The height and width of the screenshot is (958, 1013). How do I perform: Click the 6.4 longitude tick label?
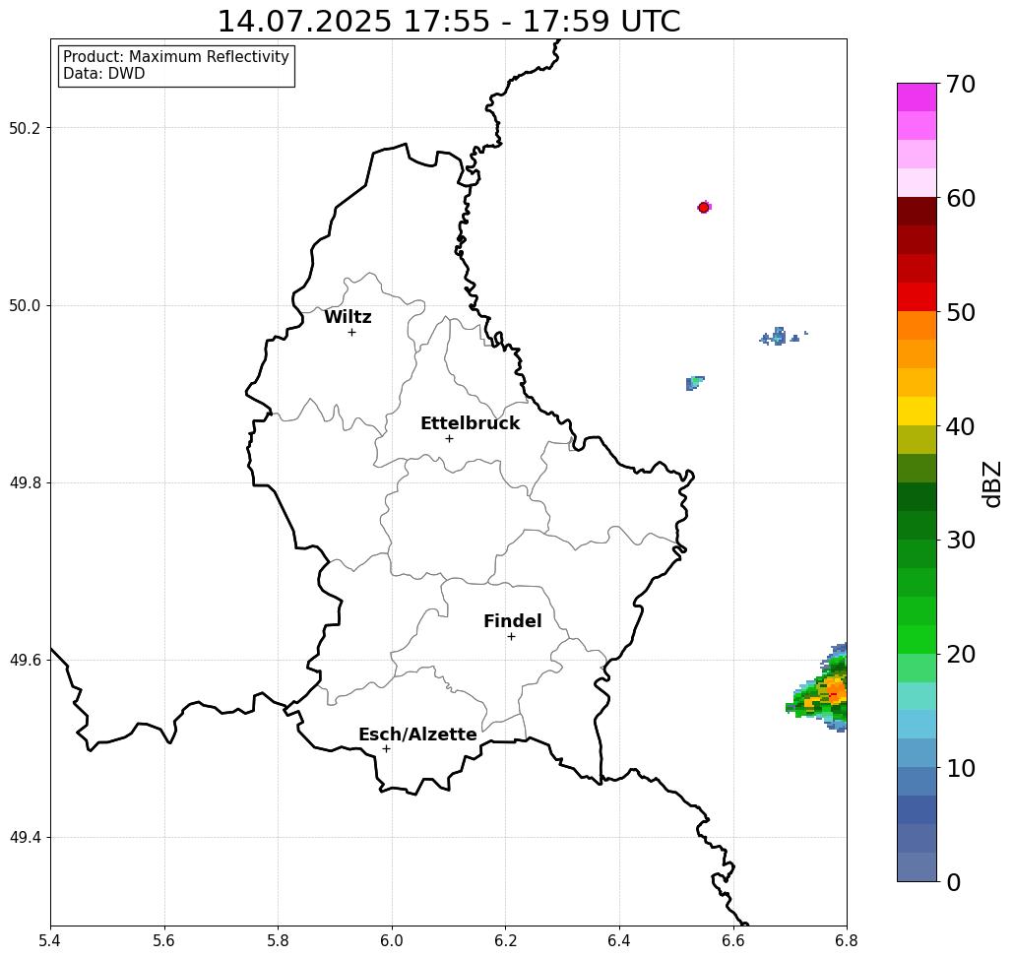coord(619,940)
